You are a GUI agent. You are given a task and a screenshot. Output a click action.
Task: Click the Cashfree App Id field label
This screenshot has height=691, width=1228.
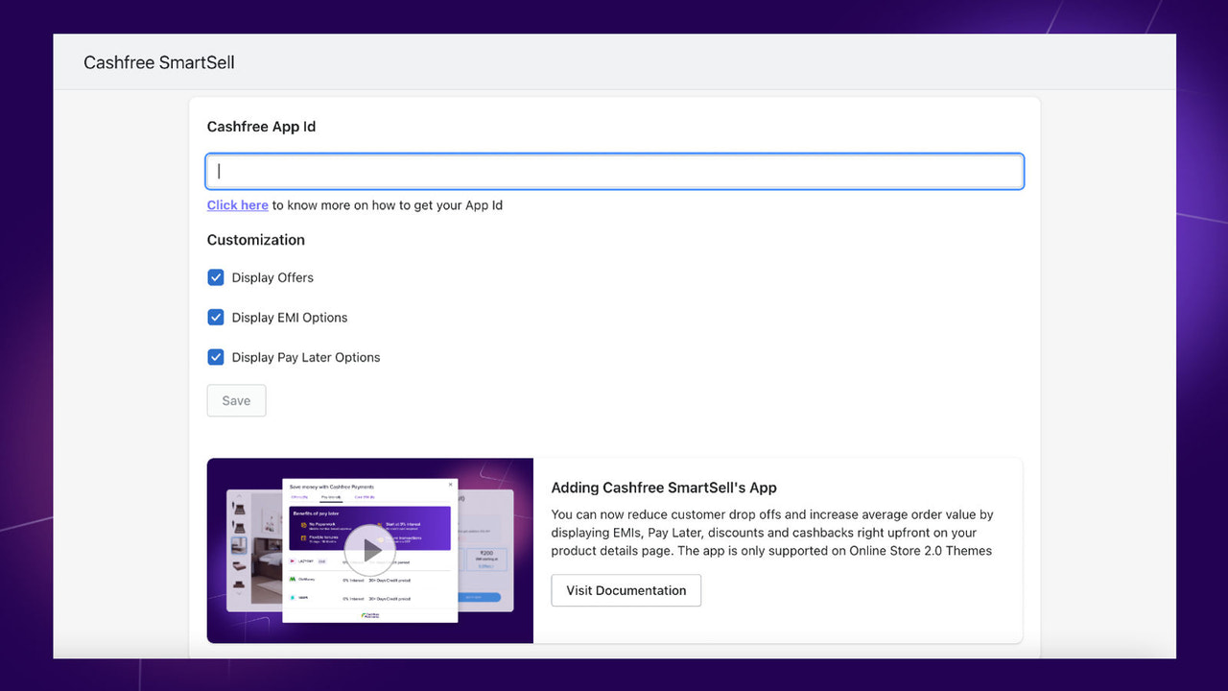pyautogui.click(x=261, y=126)
